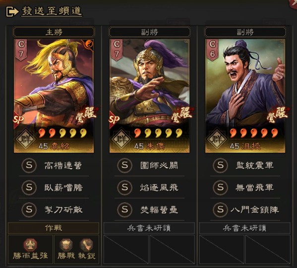Click the 執銳 war book icon

(86, 245)
